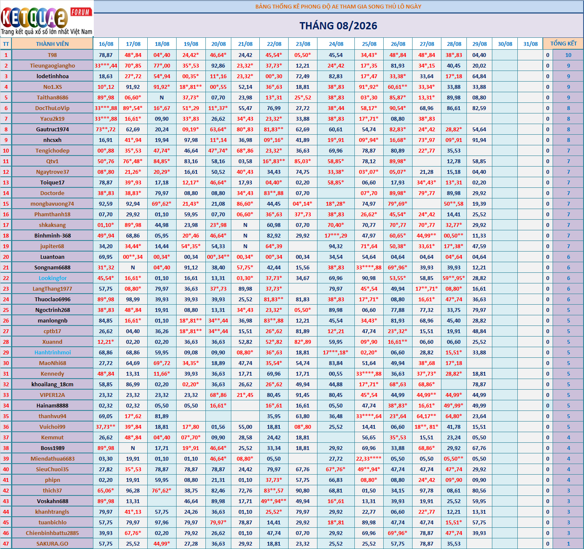The image size is (584, 549).
Task: Select member Xuannd
Action: 52,342
